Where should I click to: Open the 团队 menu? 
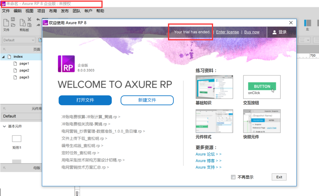coord(77,11)
